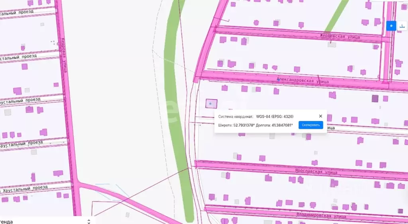Click the coordinate marker dot in the selected building
This screenshot has height=224, width=408.
pos(210,104)
